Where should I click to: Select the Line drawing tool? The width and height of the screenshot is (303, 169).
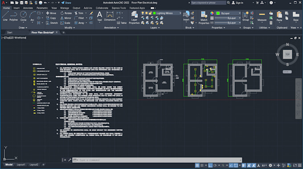pyautogui.click(x=5, y=16)
